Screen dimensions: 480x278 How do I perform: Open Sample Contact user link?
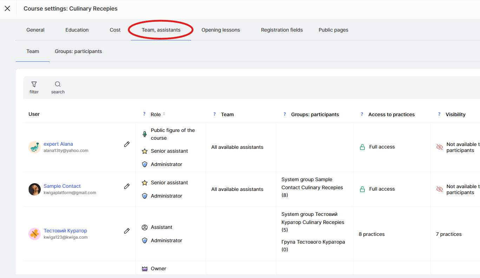(62, 186)
